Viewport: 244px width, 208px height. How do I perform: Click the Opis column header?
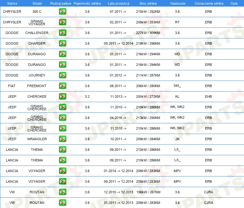pyautogui.click(x=234, y=3)
